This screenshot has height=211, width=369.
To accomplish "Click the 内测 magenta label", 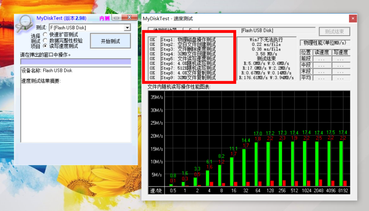I will click(104, 18).
